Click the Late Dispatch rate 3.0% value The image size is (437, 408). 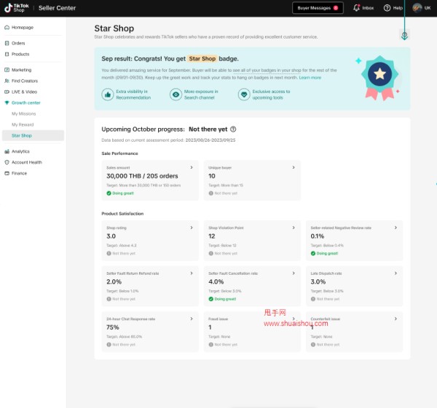click(318, 281)
